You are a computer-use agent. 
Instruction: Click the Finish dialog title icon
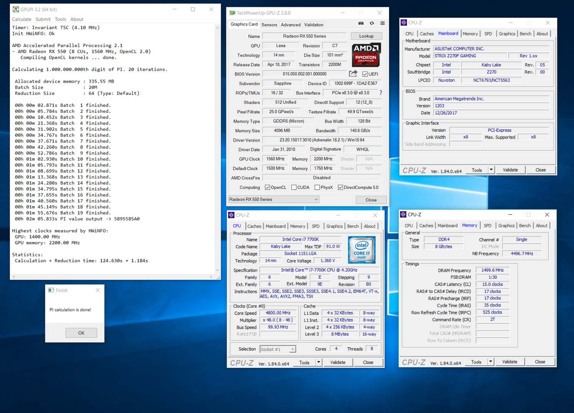51,290
